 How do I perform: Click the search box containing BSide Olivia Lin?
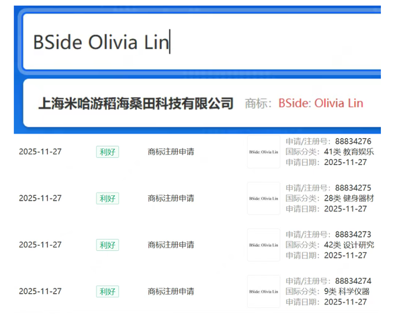pyautogui.click(x=201, y=42)
